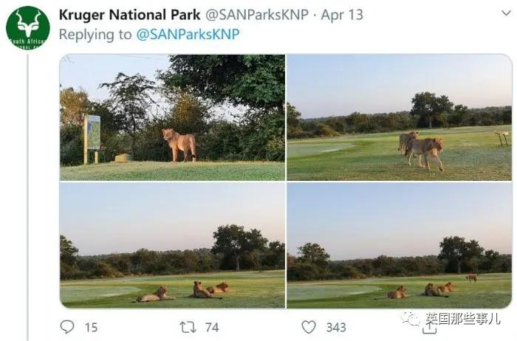Open the Apr 13 tweet timestamp
The height and width of the screenshot is (341, 517).
pos(342,15)
